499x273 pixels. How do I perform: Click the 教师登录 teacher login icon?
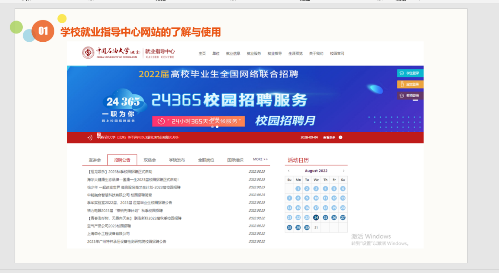coord(401,96)
